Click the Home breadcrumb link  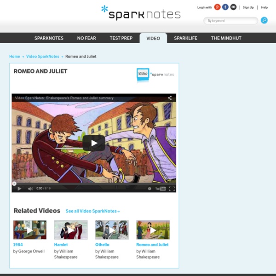(15, 56)
